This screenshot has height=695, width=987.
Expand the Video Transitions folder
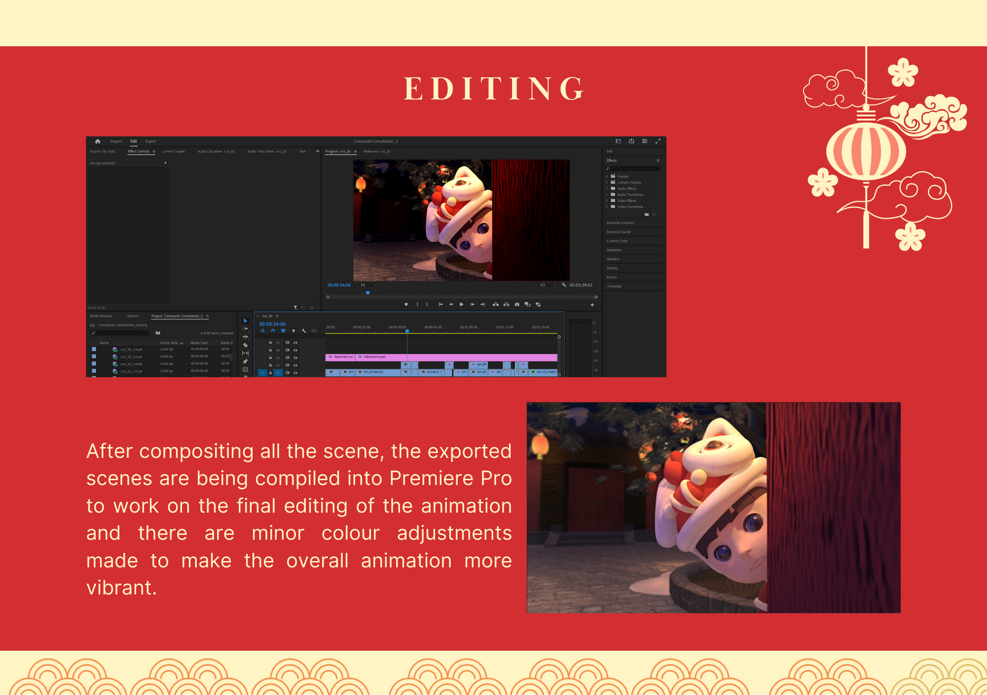tap(607, 207)
